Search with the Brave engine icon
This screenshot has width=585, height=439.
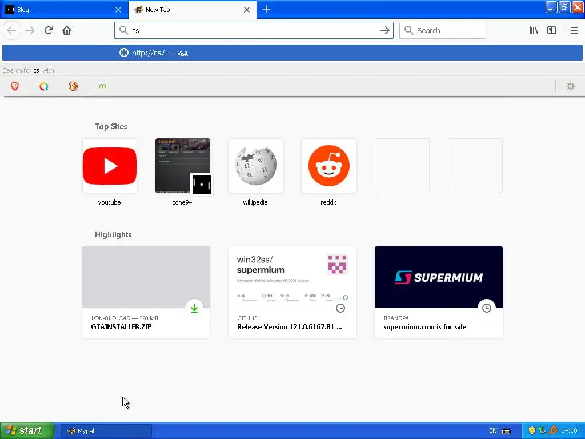coord(15,86)
